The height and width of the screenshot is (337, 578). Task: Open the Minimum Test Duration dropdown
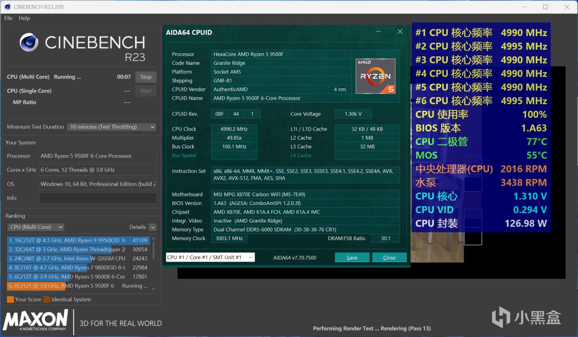click(x=112, y=127)
